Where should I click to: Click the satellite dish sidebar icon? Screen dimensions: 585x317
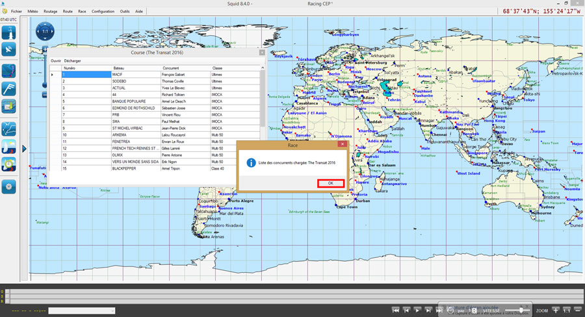coord(9,49)
